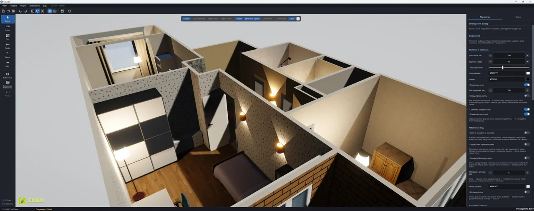Increase Крупная через value with plus
534x211 pixels.
pyautogui.click(x=528, y=62)
